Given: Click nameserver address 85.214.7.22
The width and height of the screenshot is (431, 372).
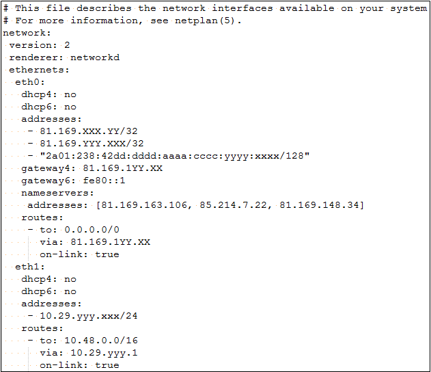Looking at the screenshot, I should coord(233,205).
